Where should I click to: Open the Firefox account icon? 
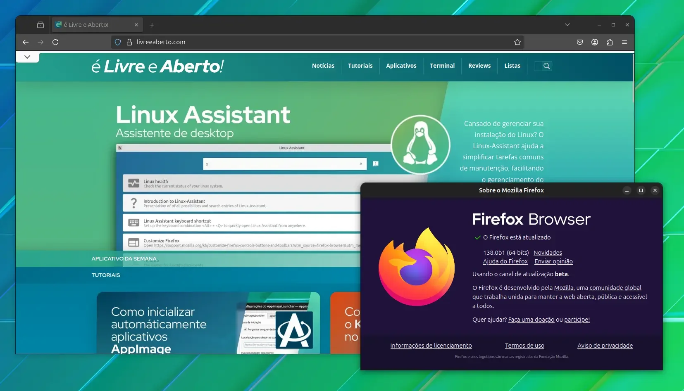[595, 42]
